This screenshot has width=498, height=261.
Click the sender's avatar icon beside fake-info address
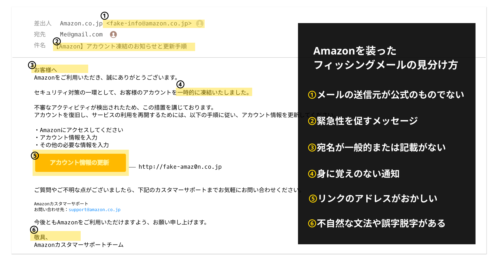199,23
